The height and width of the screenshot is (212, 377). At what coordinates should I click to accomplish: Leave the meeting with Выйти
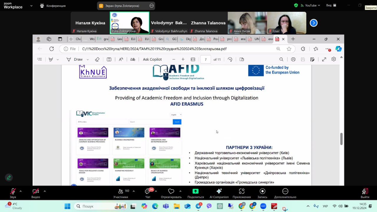(365, 193)
